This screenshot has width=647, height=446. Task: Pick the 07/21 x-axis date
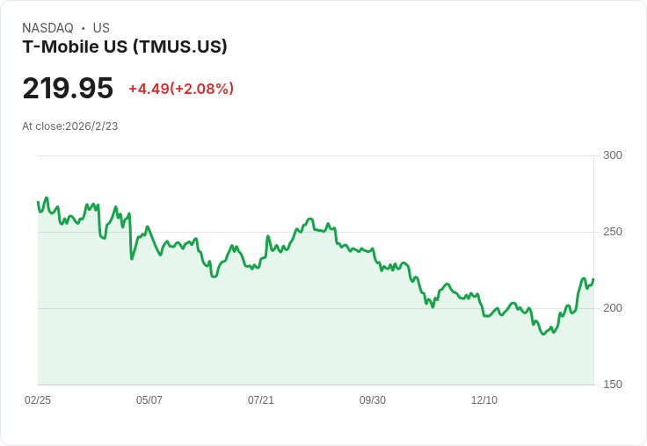click(261, 400)
